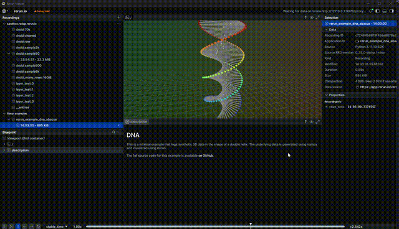Maximize the description view
The image size is (399, 229).
(317, 122)
